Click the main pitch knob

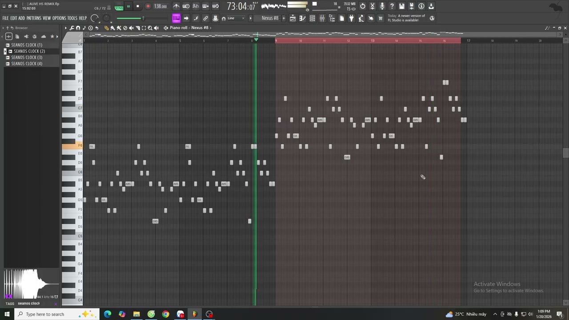[x=107, y=18]
